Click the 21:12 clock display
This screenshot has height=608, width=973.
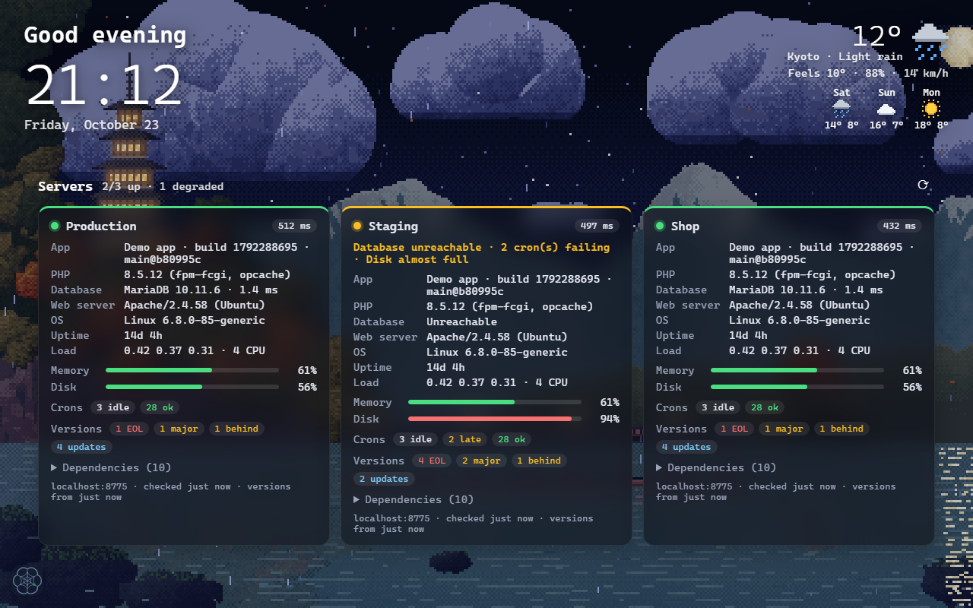point(104,84)
